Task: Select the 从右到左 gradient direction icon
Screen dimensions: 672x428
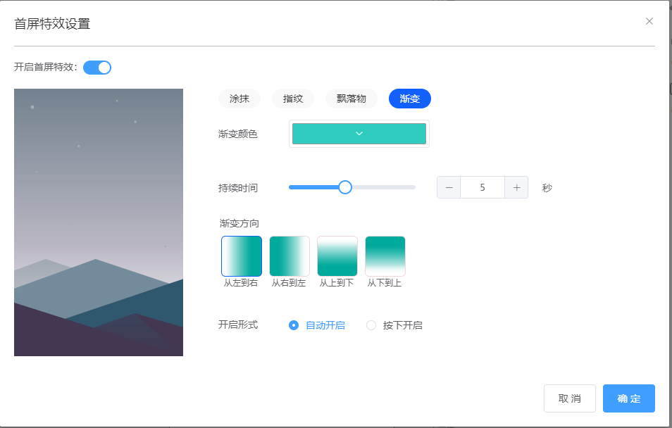Action: (x=290, y=256)
